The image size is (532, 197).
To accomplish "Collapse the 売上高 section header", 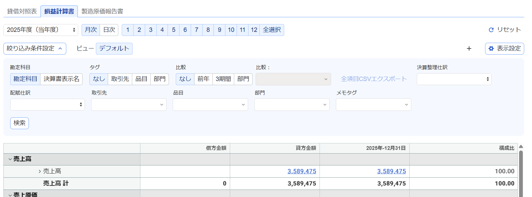I will 10,159.
